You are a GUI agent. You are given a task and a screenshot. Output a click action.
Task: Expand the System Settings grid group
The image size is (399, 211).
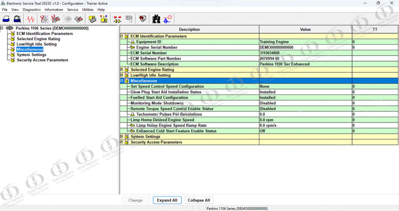click(122, 137)
